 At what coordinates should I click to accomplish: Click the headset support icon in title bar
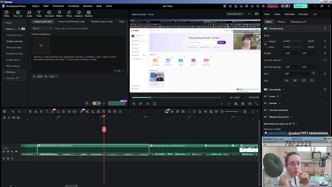pyautogui.click(x=258, y=6)
